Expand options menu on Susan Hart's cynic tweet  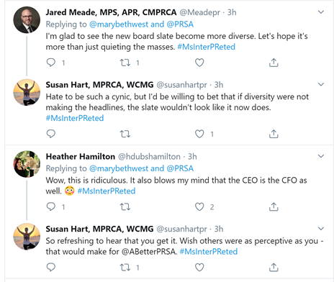click(x=321, y=84)
